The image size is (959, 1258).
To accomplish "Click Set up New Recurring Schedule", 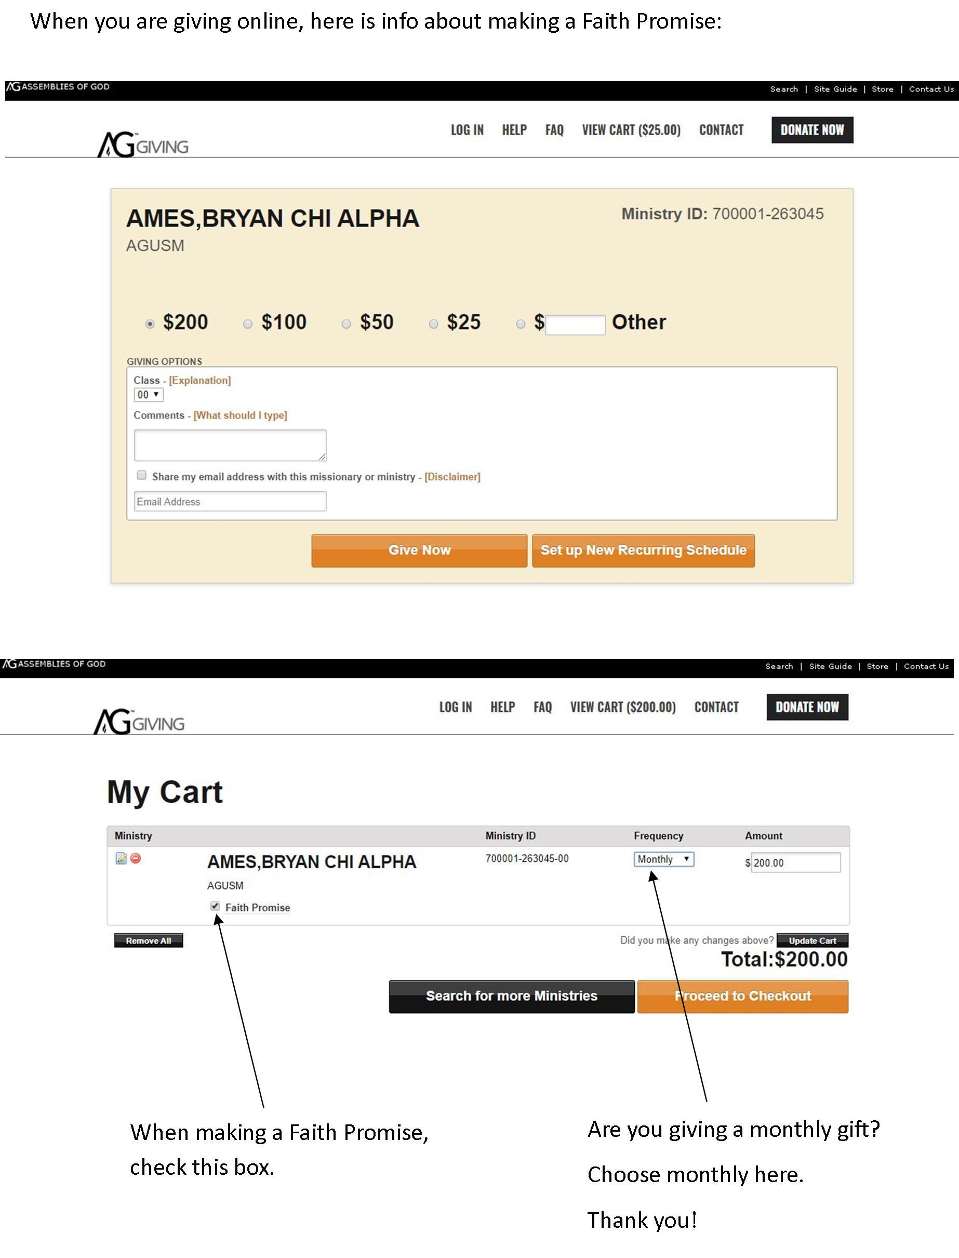I will click(x=643, y=551).
